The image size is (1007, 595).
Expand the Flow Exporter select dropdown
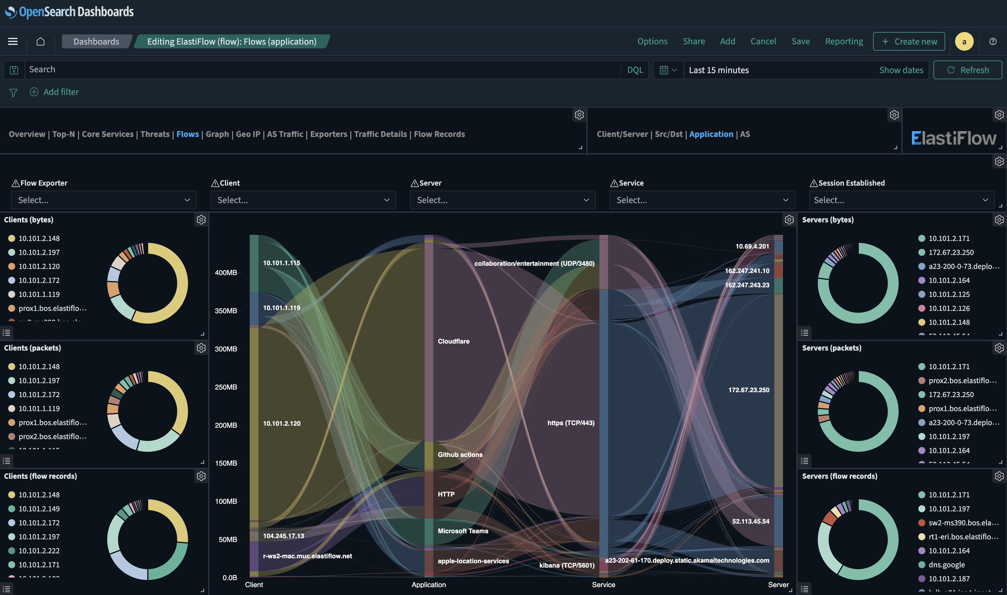click(x=104, y=200)
